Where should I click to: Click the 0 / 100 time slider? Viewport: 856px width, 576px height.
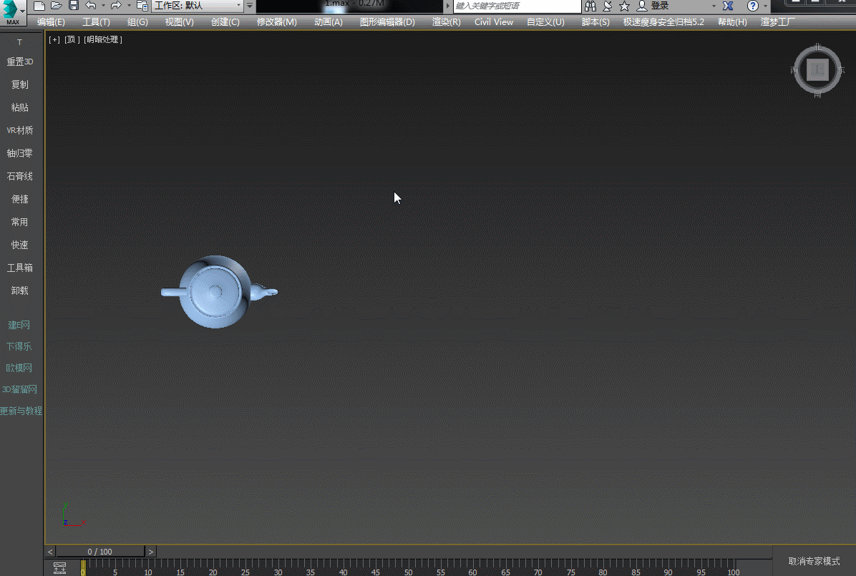100,552
